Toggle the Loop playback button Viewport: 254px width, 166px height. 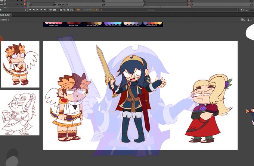[55, 10]
